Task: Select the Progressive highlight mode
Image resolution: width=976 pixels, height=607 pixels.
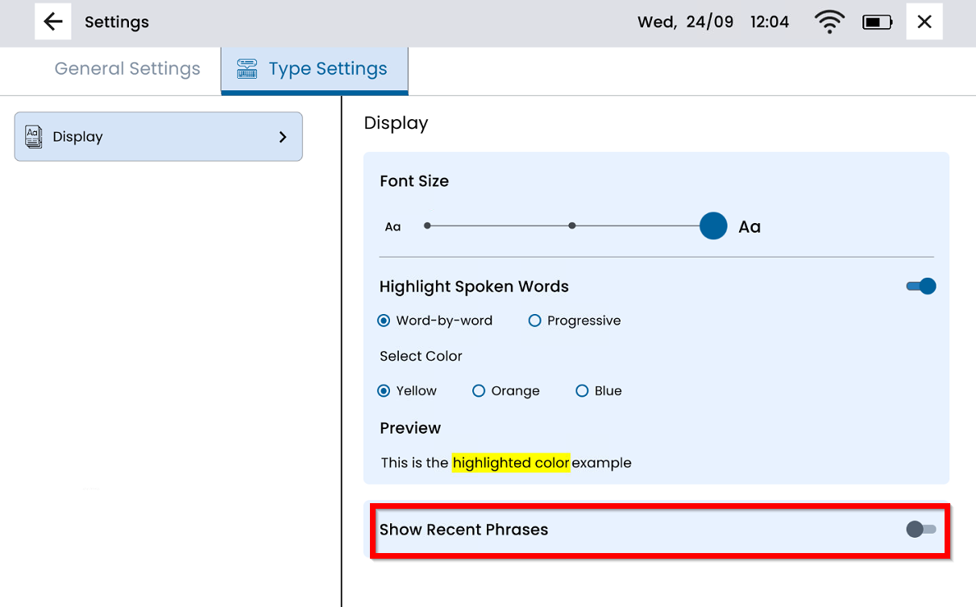Action: click(x=534, y=320)
